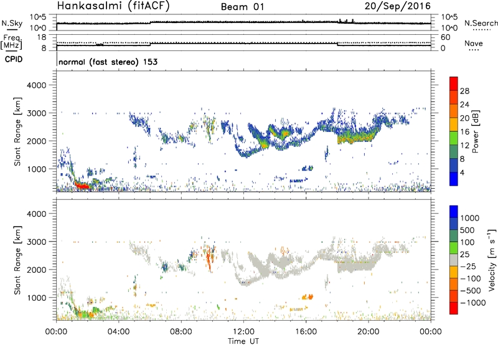Image resolution: width=498 pixels, height=345 pixels.
Task: Click the gray segment of velocity colorbar
Action: point(454,260)
